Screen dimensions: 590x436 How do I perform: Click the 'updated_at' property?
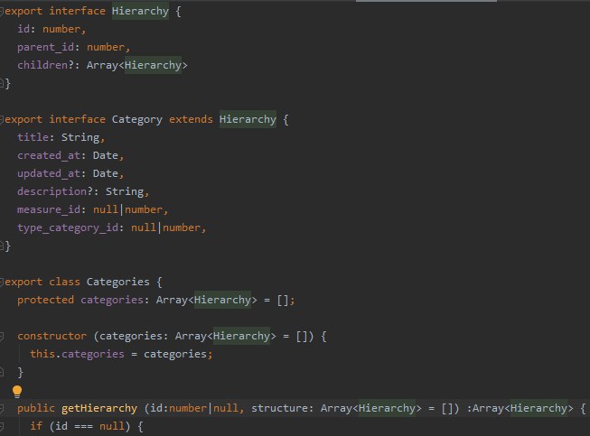[x=49, y=173]
